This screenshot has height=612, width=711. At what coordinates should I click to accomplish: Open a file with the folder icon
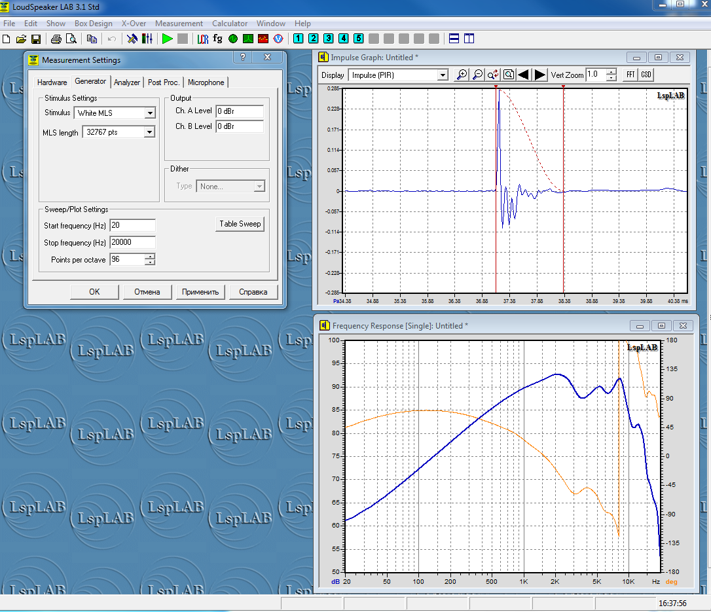pyautogui.click(x=21, y=39)
